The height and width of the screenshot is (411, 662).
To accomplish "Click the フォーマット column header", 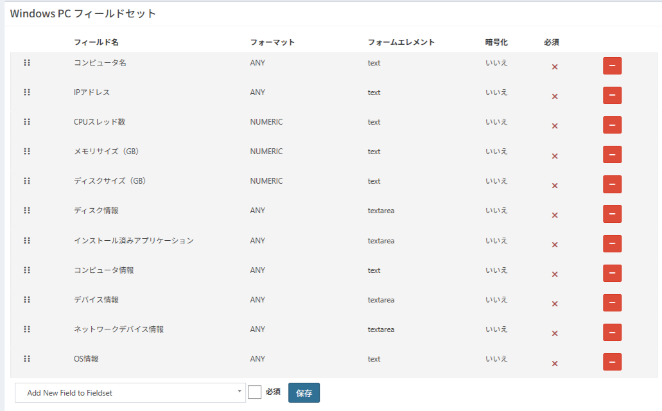I will click(x=272, y=42).
